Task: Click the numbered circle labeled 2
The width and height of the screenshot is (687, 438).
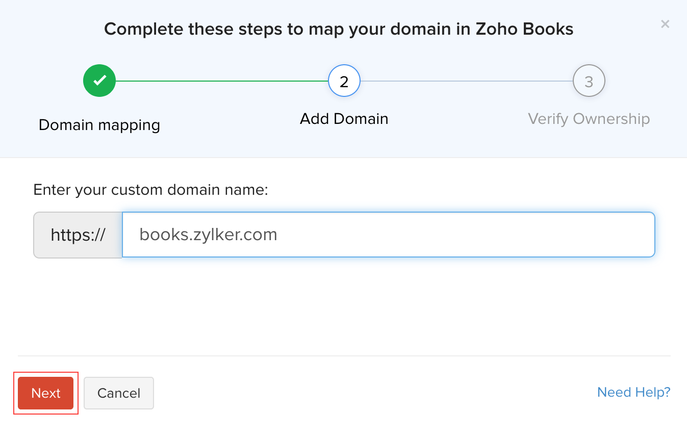Action: (344, 81)
